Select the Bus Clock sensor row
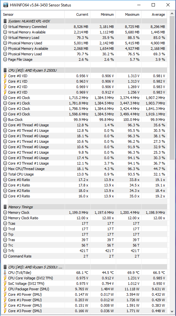The height and width of the screenshot is (316, 176). point(84,120)
